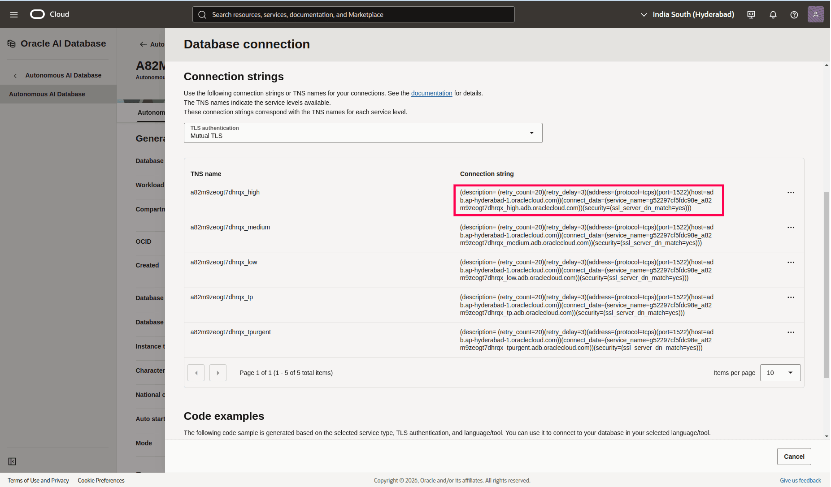Open actions menu for a82m9zeogt7dhrqx_tpurgent row
831x487 pixels.
pyautogui.click(x=791, y=332)
